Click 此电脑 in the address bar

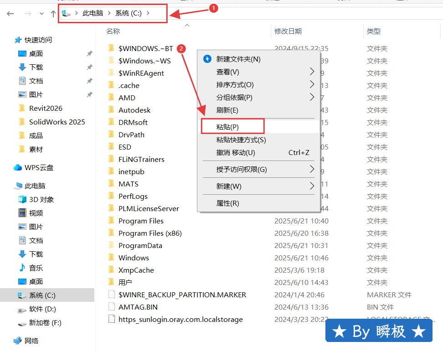point(93,13)
